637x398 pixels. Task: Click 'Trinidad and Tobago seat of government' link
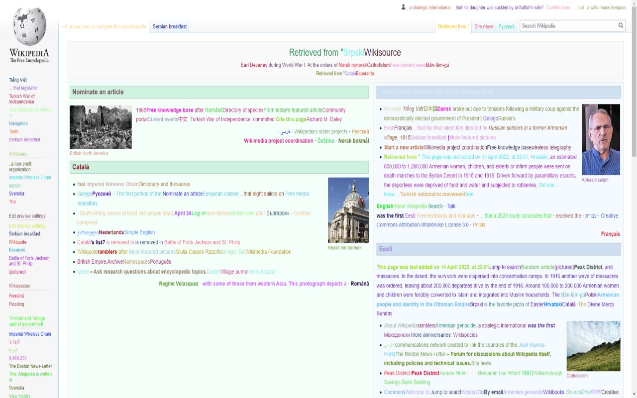(27, 321)
